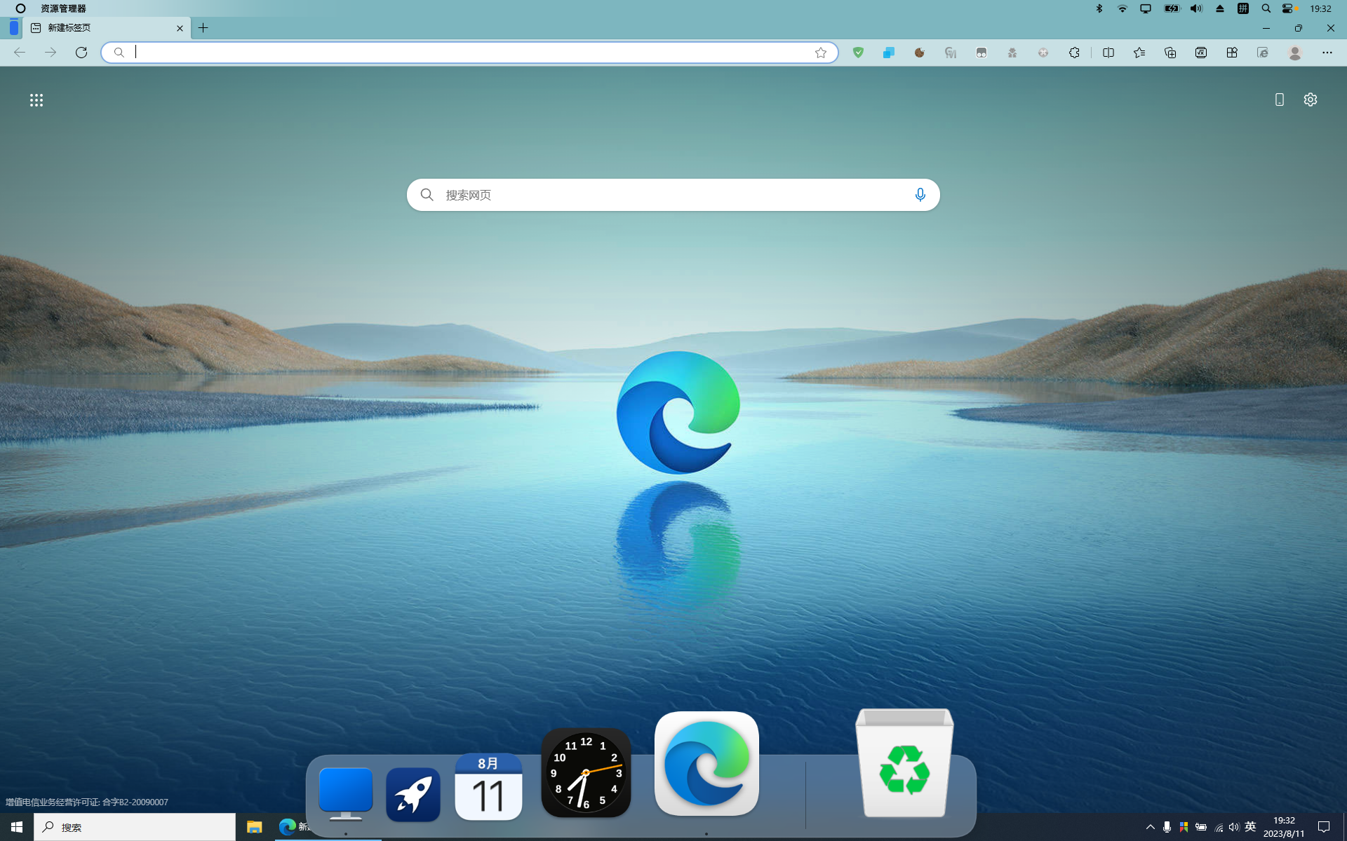Open the Windows Start button
This screenshot has height=841, width=1347.
click(x=17, y=827)
